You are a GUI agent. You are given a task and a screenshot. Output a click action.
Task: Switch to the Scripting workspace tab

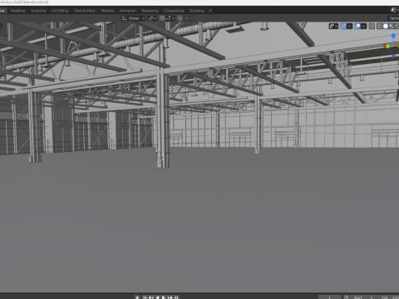click(x=196, y=11)
